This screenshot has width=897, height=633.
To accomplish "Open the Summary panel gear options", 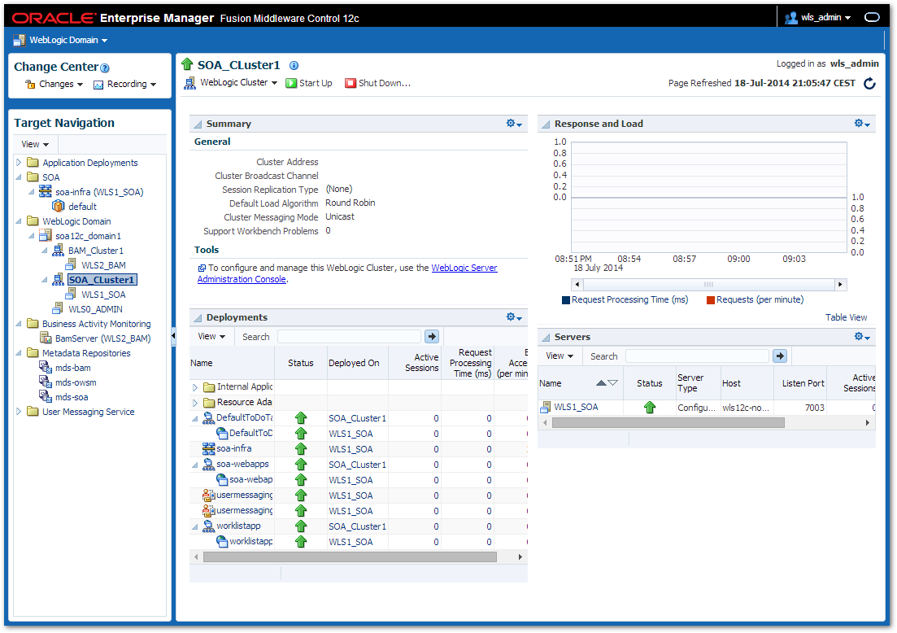I will pyautogui.click(x=514, y=124).
